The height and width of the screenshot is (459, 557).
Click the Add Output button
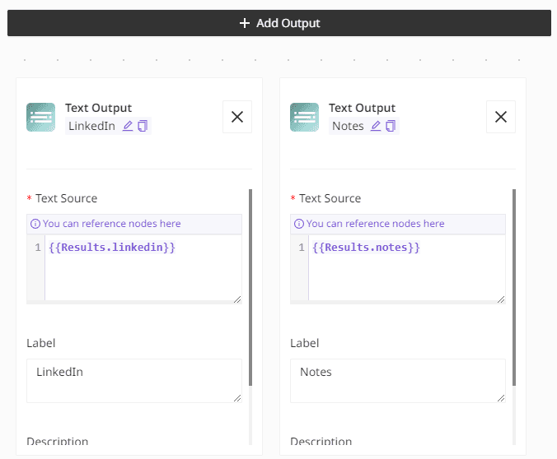click(278, 23)
